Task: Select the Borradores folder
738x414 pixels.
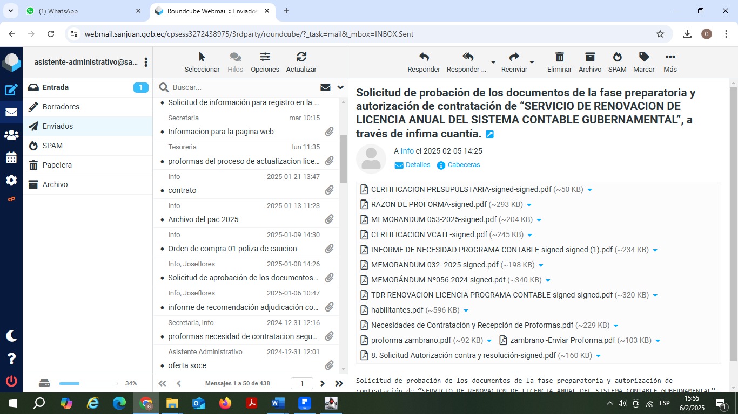Action: click(x=61, y=107)
